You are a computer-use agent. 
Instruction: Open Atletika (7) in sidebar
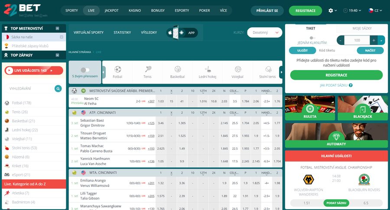coord(34,193)
